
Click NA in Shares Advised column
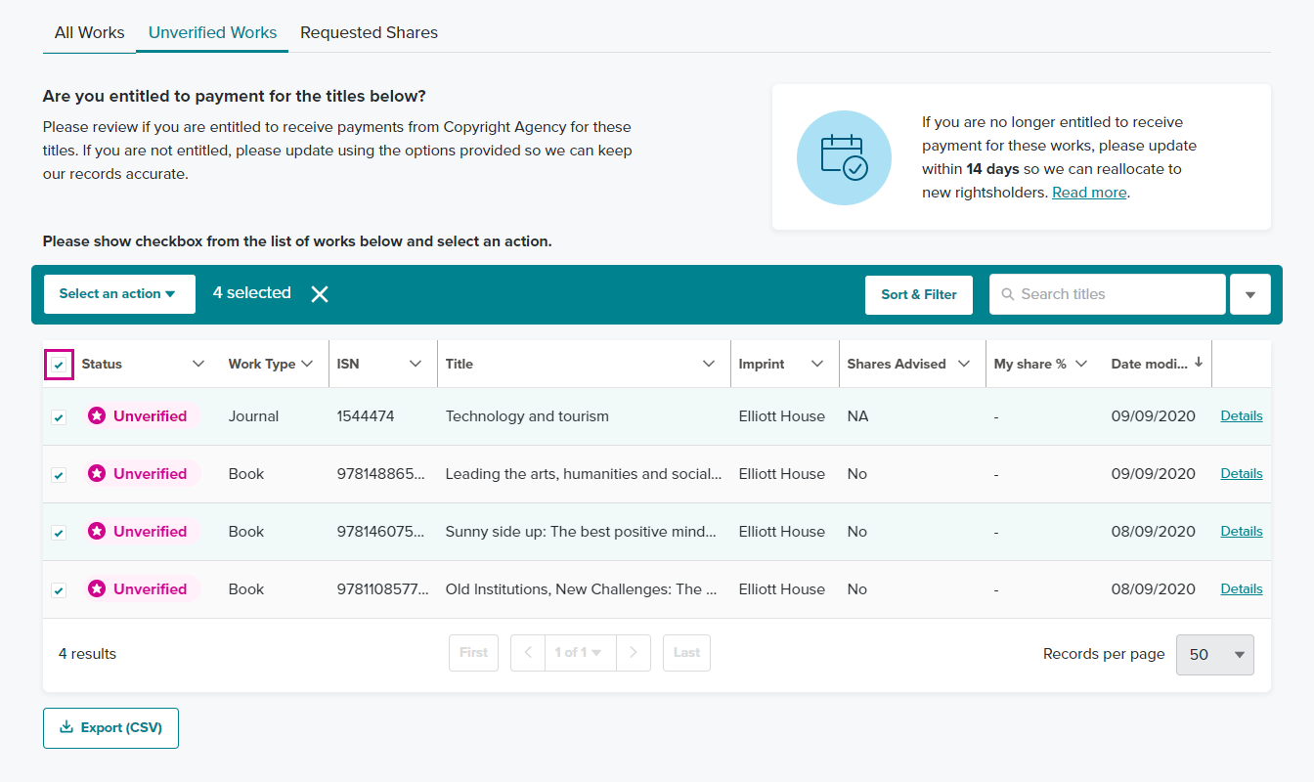click(857, 416)
